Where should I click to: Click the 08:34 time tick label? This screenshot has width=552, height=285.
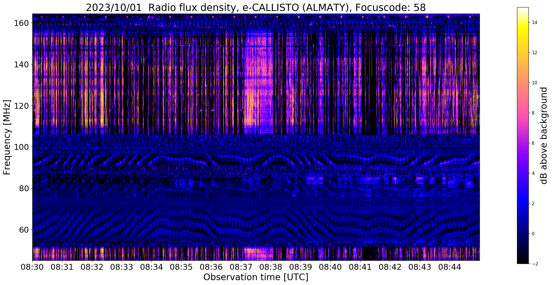pos(151,267)
